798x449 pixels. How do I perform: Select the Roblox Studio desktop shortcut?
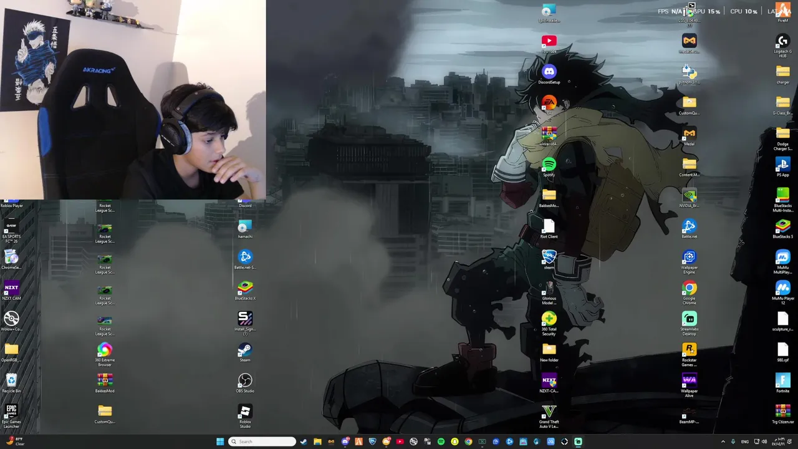tap(245, 415)
